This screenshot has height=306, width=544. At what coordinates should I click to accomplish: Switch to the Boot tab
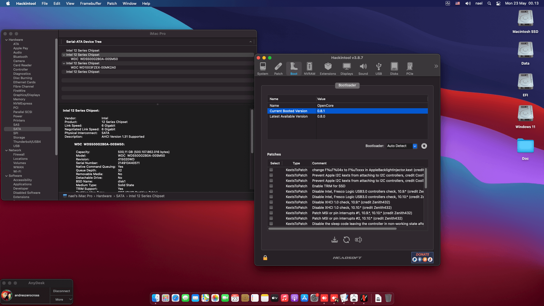click(x=294, y=69)
